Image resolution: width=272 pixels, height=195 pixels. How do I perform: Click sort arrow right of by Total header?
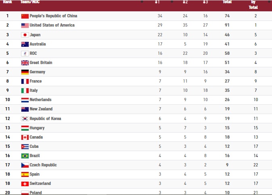(x=268, y=2)
